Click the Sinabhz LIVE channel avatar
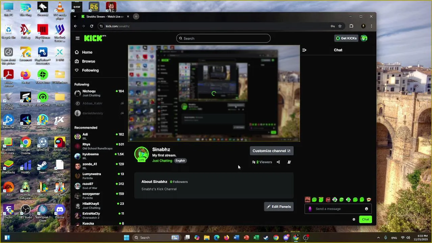 point(141,154)
